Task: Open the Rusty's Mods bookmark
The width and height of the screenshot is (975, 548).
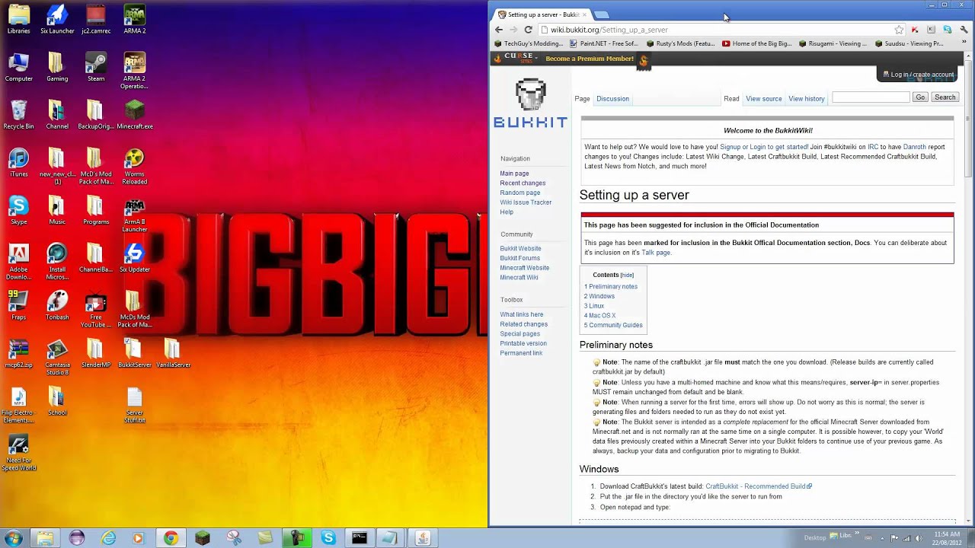Action: [x=680, y=43]
